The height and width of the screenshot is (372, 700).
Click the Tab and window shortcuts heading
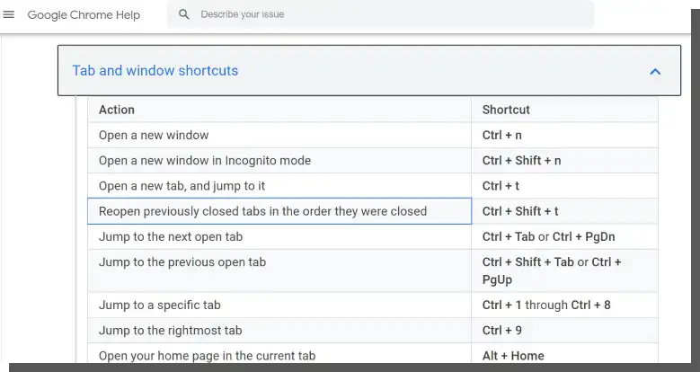point(155,71)
